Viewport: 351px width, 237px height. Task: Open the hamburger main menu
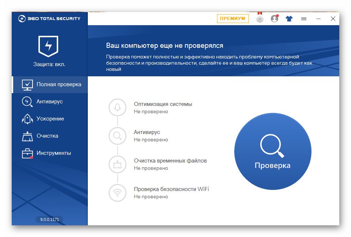click(x=304, y=19)
